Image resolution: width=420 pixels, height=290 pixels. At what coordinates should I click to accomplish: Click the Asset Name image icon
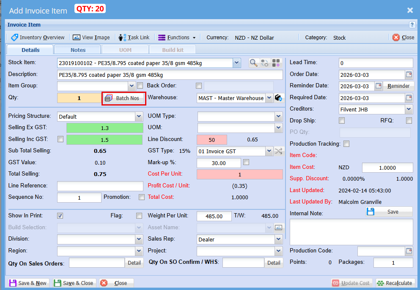click(278, 228)
